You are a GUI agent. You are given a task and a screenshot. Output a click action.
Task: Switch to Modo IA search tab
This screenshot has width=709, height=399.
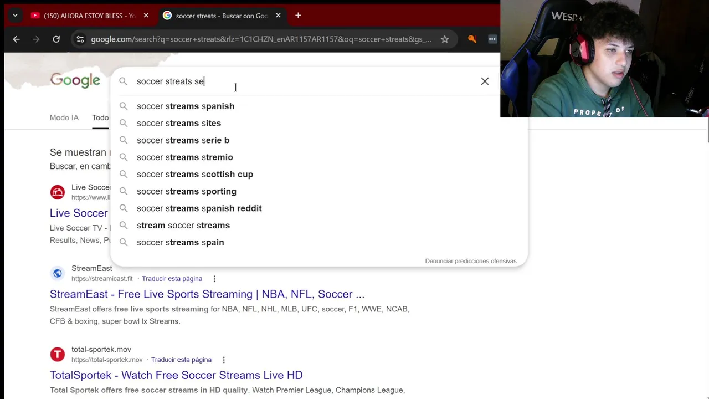[64, 117]
